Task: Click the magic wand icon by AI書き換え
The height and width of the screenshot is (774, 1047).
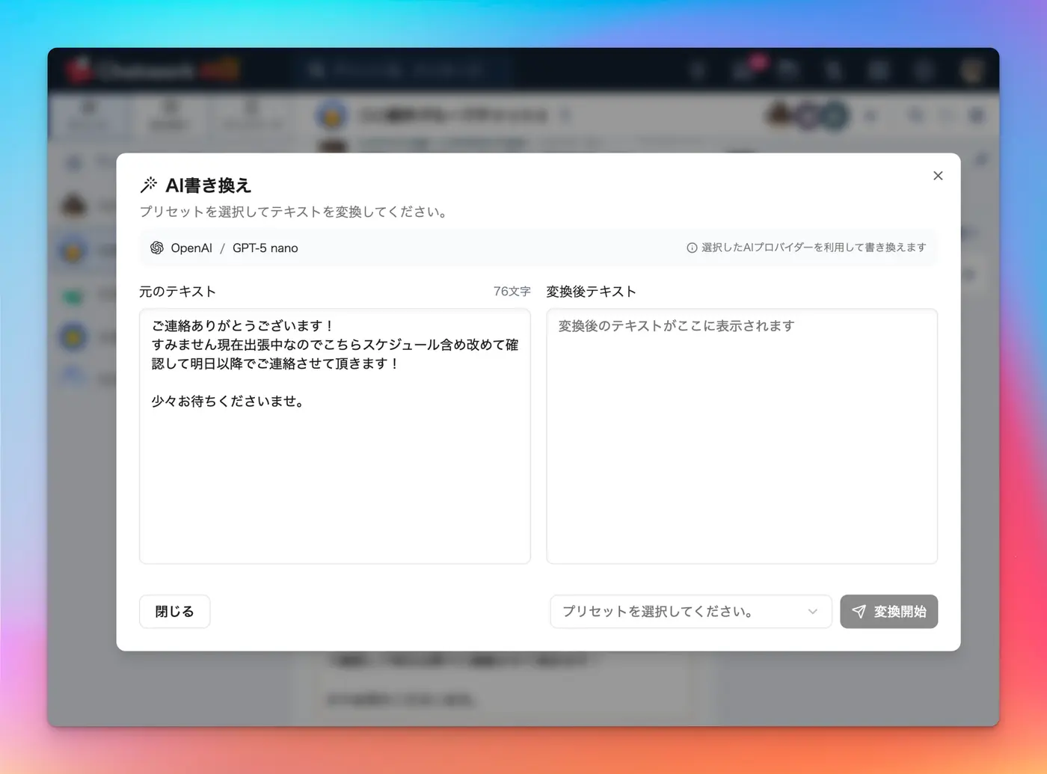Action: click(149, 185)
